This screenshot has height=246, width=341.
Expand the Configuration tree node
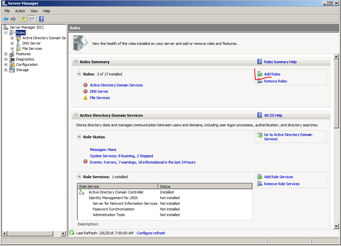coord(6,64)
